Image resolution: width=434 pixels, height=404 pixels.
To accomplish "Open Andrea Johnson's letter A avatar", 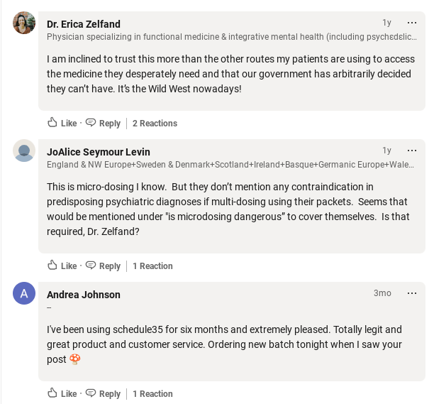I will [x=24, y=293].
